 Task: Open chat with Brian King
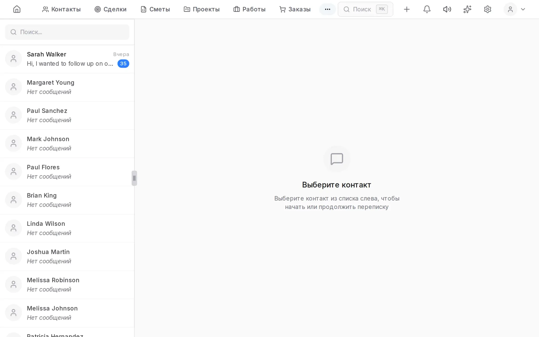(x=67, y=200)
